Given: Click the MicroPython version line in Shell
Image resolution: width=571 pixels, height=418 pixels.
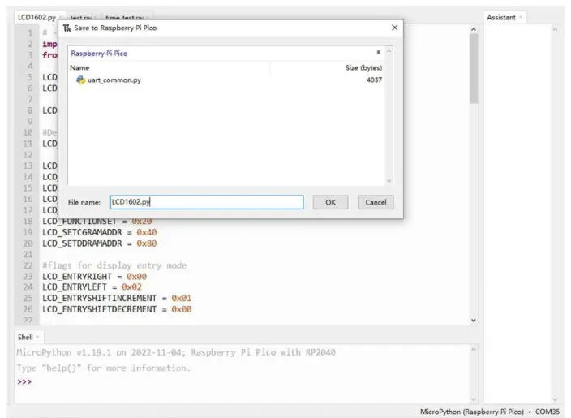Looking at the screenshot, I should 176,352.
